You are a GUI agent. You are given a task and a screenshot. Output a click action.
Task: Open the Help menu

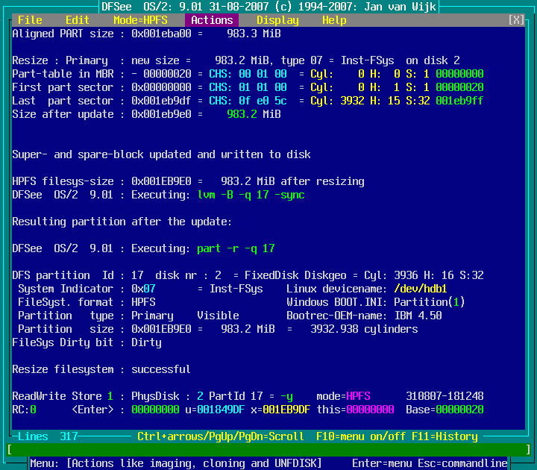(x=334, y=20)
